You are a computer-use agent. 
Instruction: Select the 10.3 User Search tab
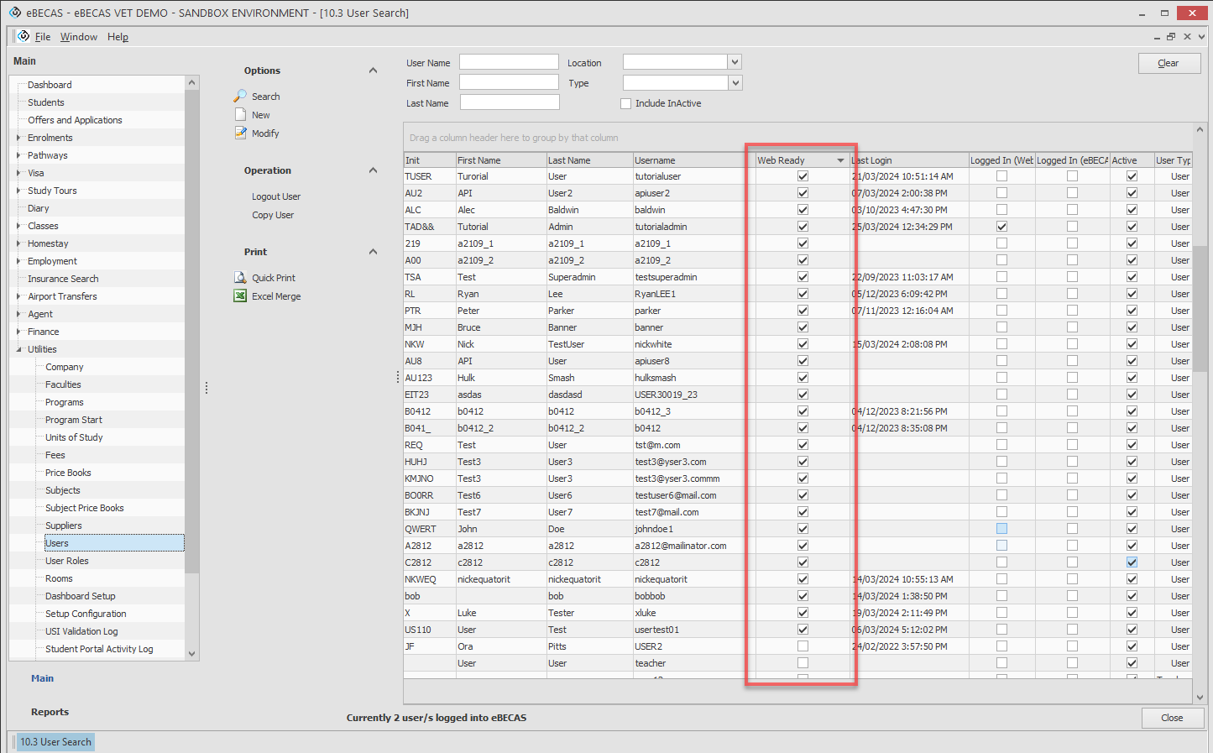[x=55, y=742]
